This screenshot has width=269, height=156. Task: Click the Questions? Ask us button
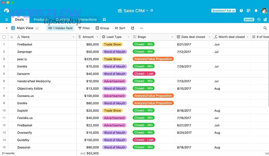tap(224, 11)
